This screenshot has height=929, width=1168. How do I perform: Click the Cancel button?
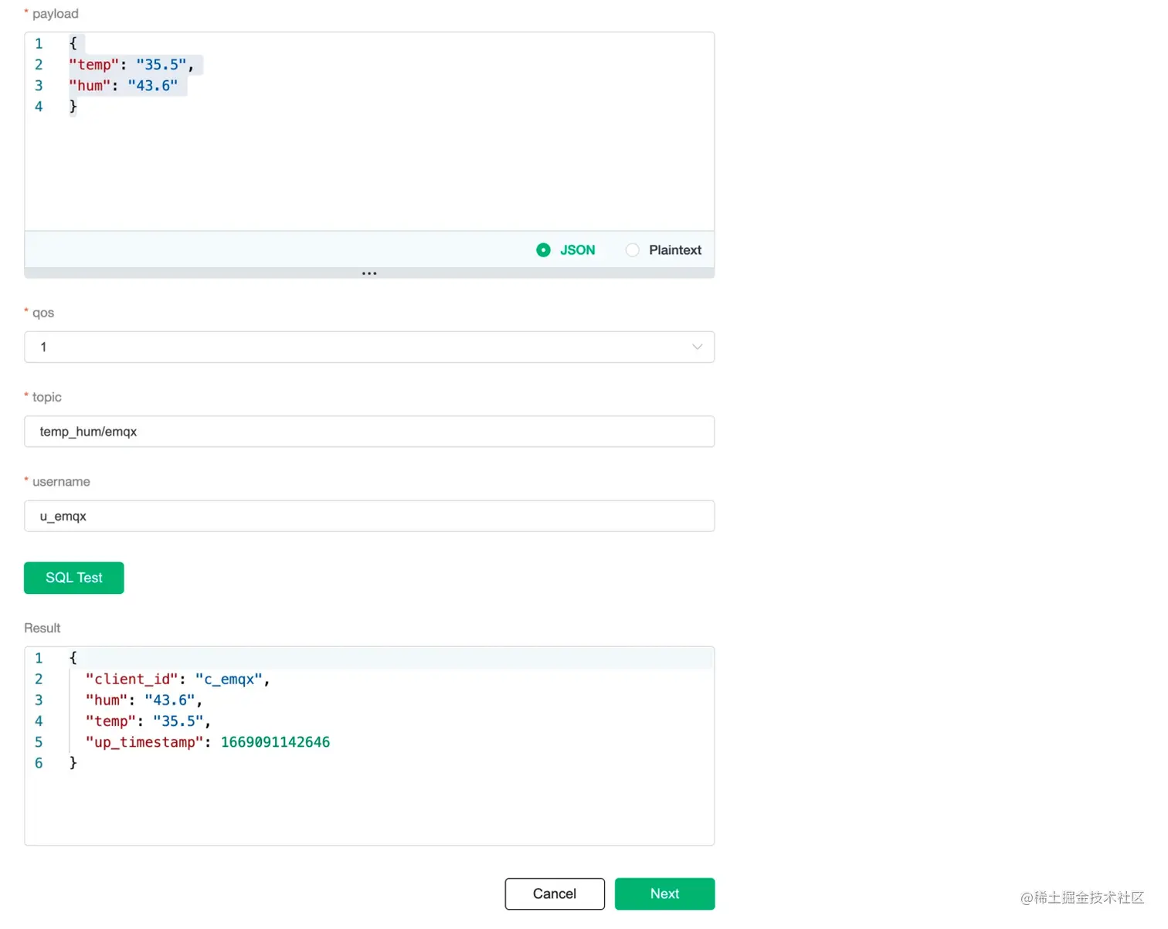555,893
